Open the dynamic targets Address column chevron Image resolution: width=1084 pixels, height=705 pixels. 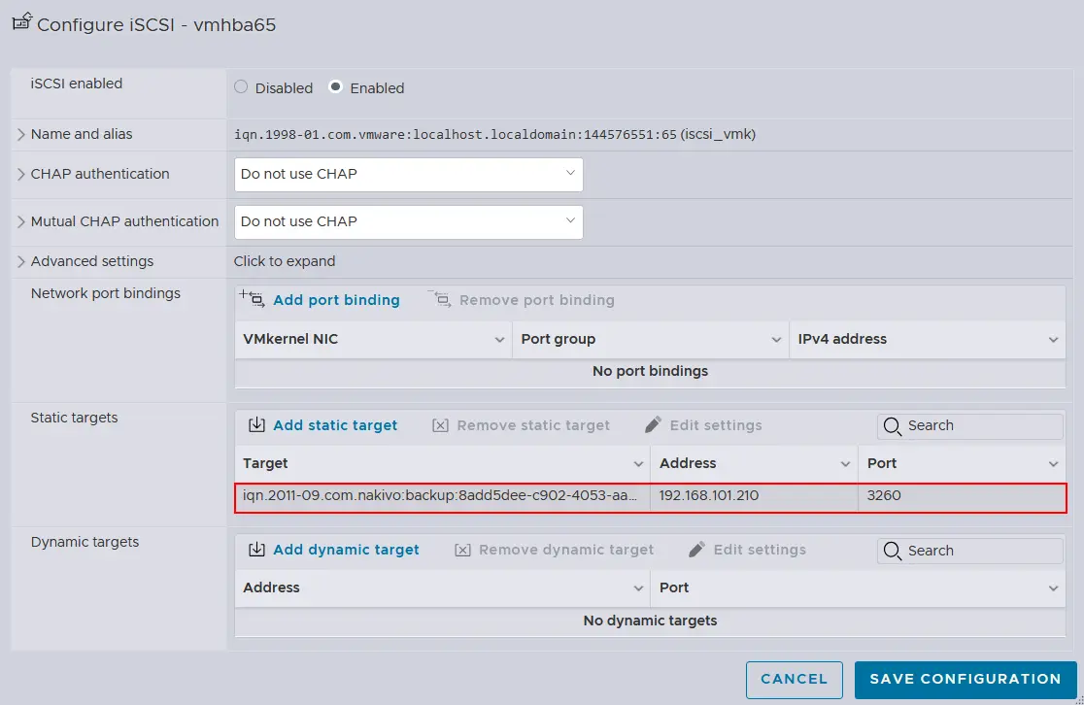click(638, 588)
